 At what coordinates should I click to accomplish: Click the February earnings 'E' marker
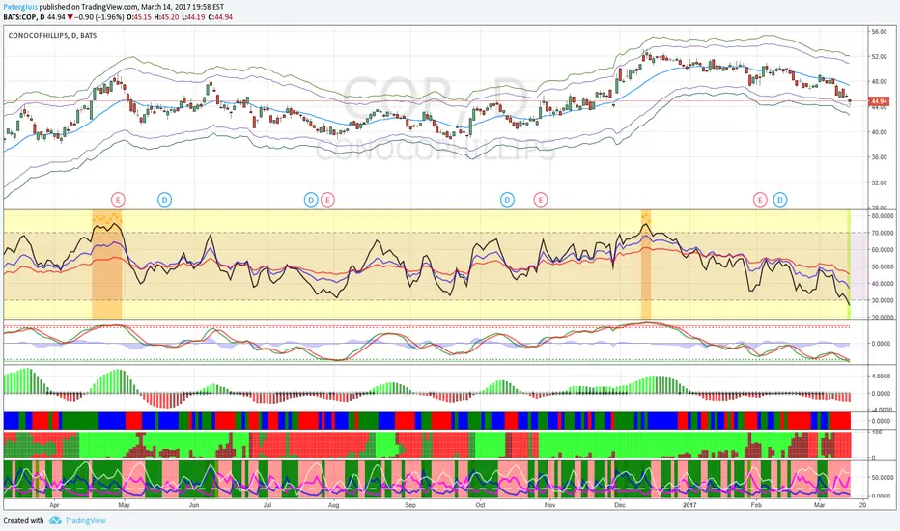[760, 200]
